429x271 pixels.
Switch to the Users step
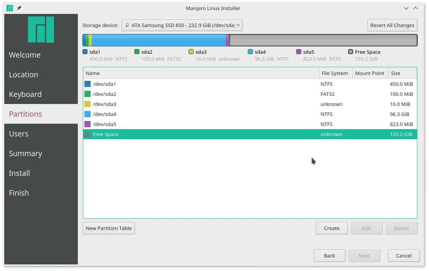[18, 134]
